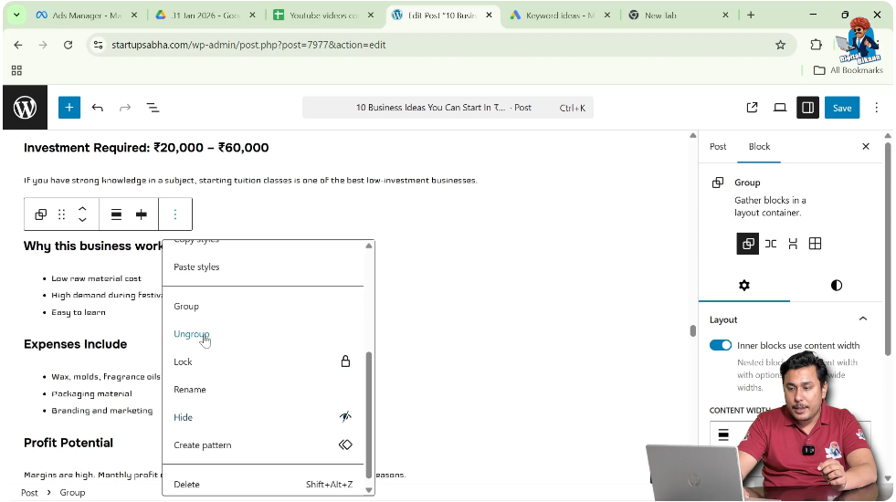Screen dimensions: 896x502
Task: Select the Group variation icon in sidebar
Action: 747,244
